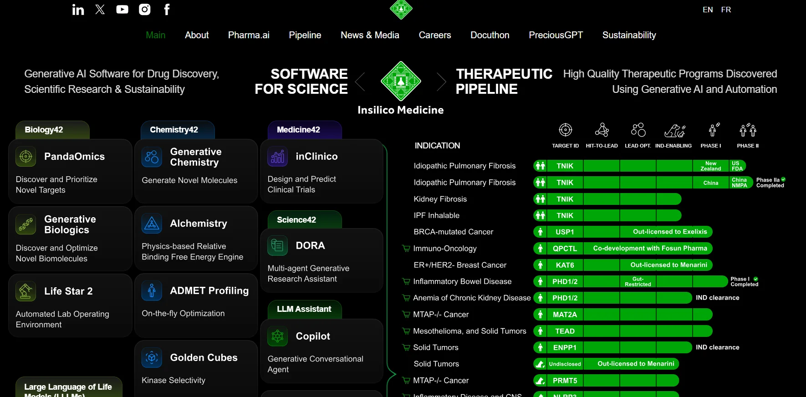Image resolution: width=806 pixels, height=397 pixels.
Task: Open the Instagram icon
Action: tap(145, 10)
